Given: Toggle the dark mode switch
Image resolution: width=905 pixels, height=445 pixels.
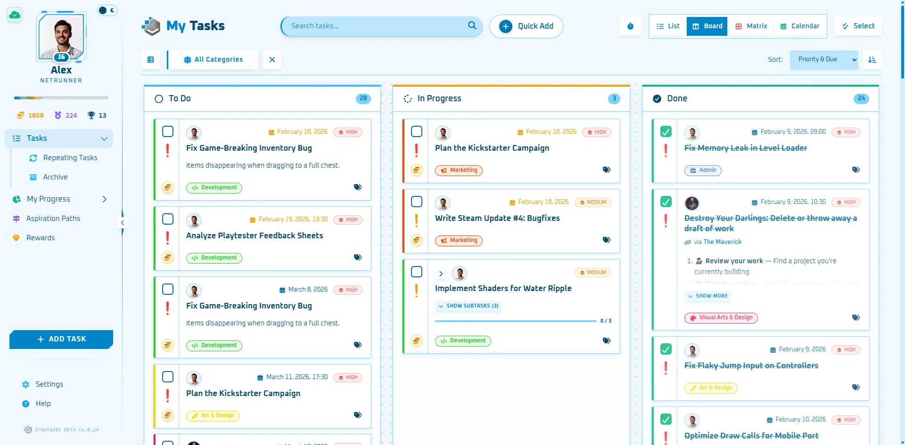Looking at the screenshot, I should (x=107, y=10).
